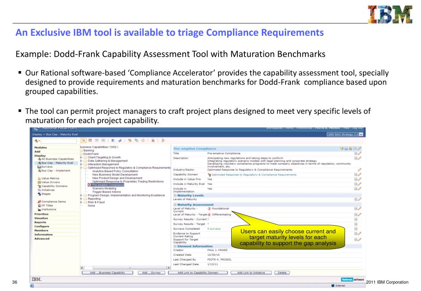Expand the Client Targeting & Growth folder
Screen dimensions: 421x291
(81, 157)
